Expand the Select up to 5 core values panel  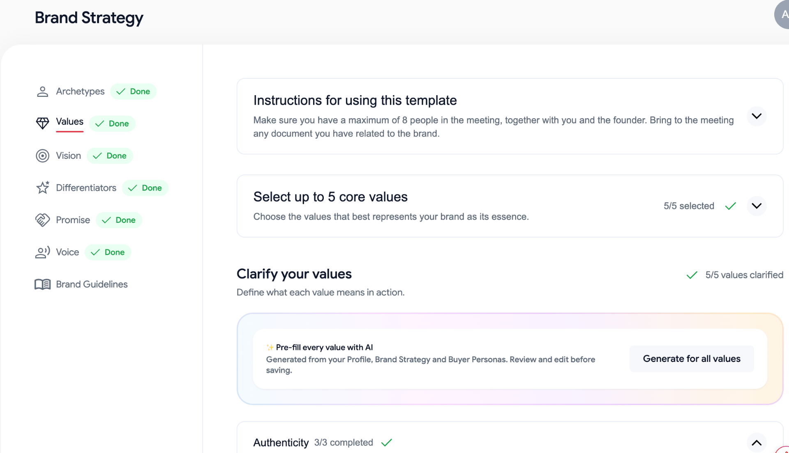coord(756,206)
